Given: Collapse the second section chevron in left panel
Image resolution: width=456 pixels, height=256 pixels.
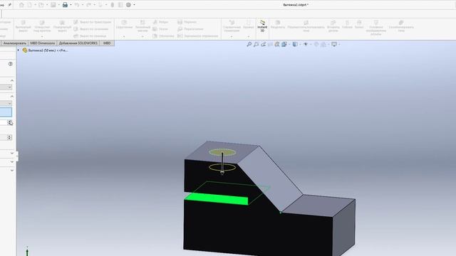Looking at the screenshot, I should click(12, 96).
